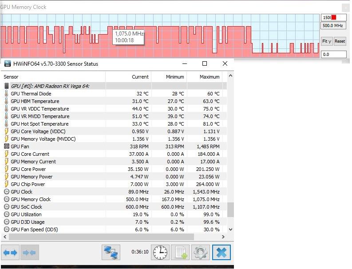This screenshot has width=352, height=269.
Task: Click the GPU Fan icon
Action: [x=7, y=146]
